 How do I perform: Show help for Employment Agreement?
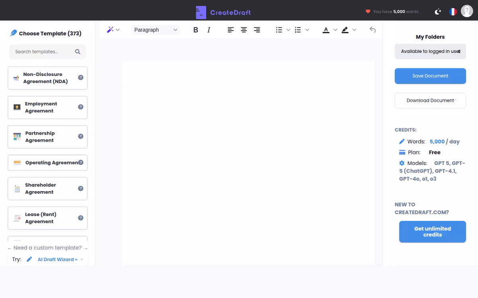click(x=80, y=107)
